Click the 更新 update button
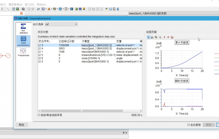The height and width of the screenshot is (139, 219). point(209,125)
